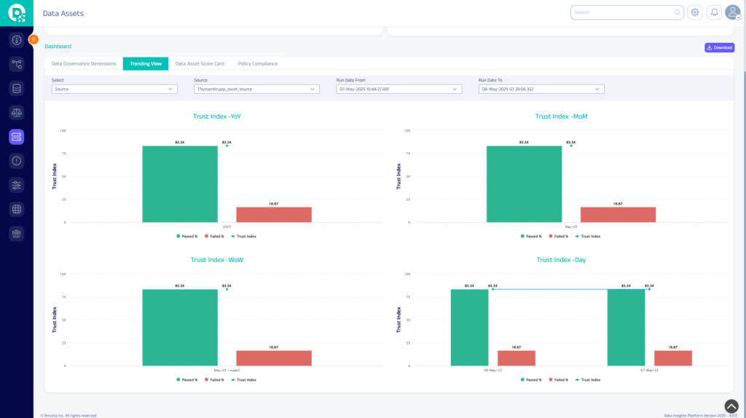The image size is (746, 418).
Task: Open the Policy Compliance tab
Action: coord(257,64)
